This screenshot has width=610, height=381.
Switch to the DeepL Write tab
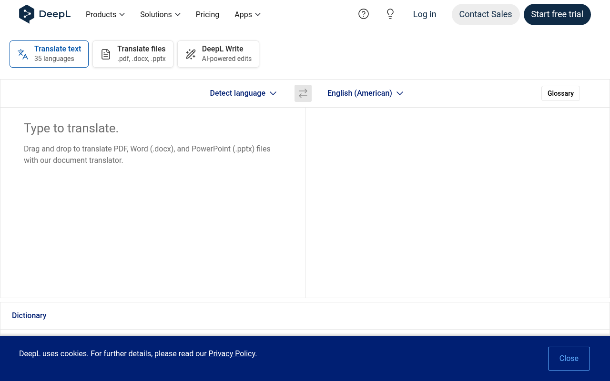pos(218,54)
